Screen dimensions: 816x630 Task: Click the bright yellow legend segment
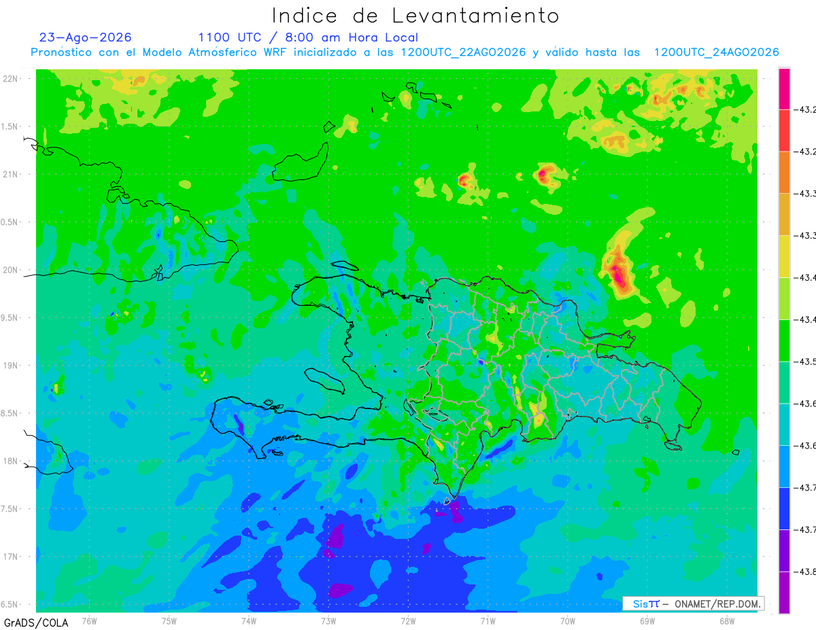coord(785,256)
